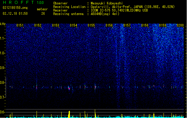187x118 pixels.
Task: Click the 0.6 kHz frequency label
Action: (2, 112)
